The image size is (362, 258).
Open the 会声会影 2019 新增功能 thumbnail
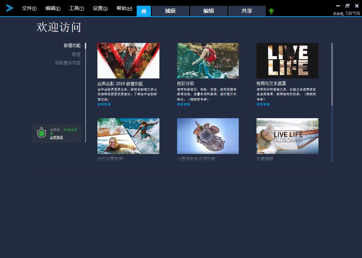pyautogui.click(x=128, y=61)
